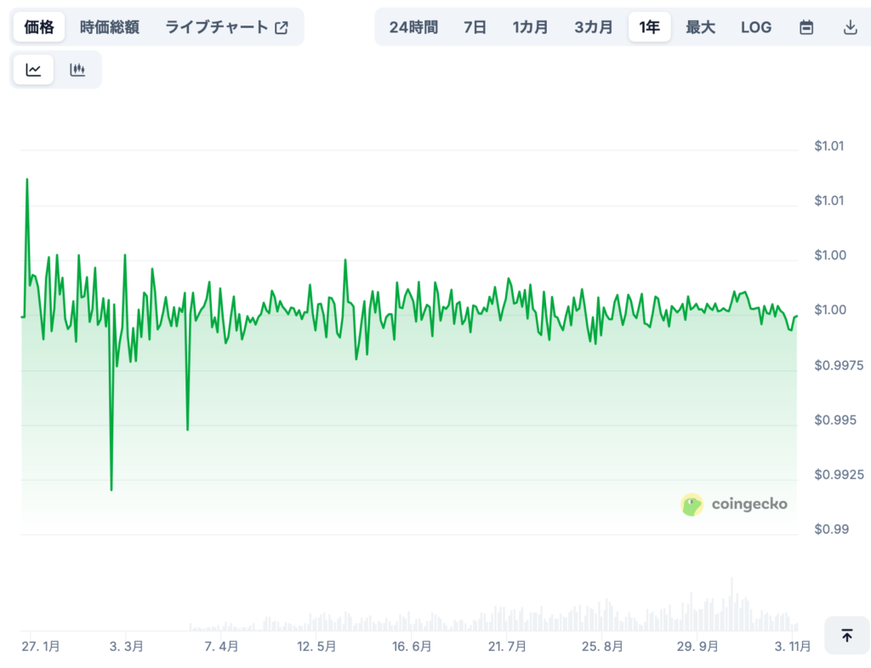Select the 7日 time range
The width and height of the screenshot is (871, 668).
[x=475, y=26]
